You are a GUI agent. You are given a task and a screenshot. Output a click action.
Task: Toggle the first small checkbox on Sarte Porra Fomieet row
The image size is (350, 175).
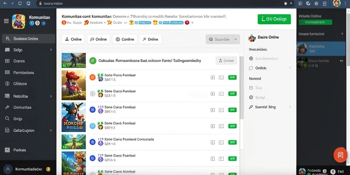click(x=213, y=78)
